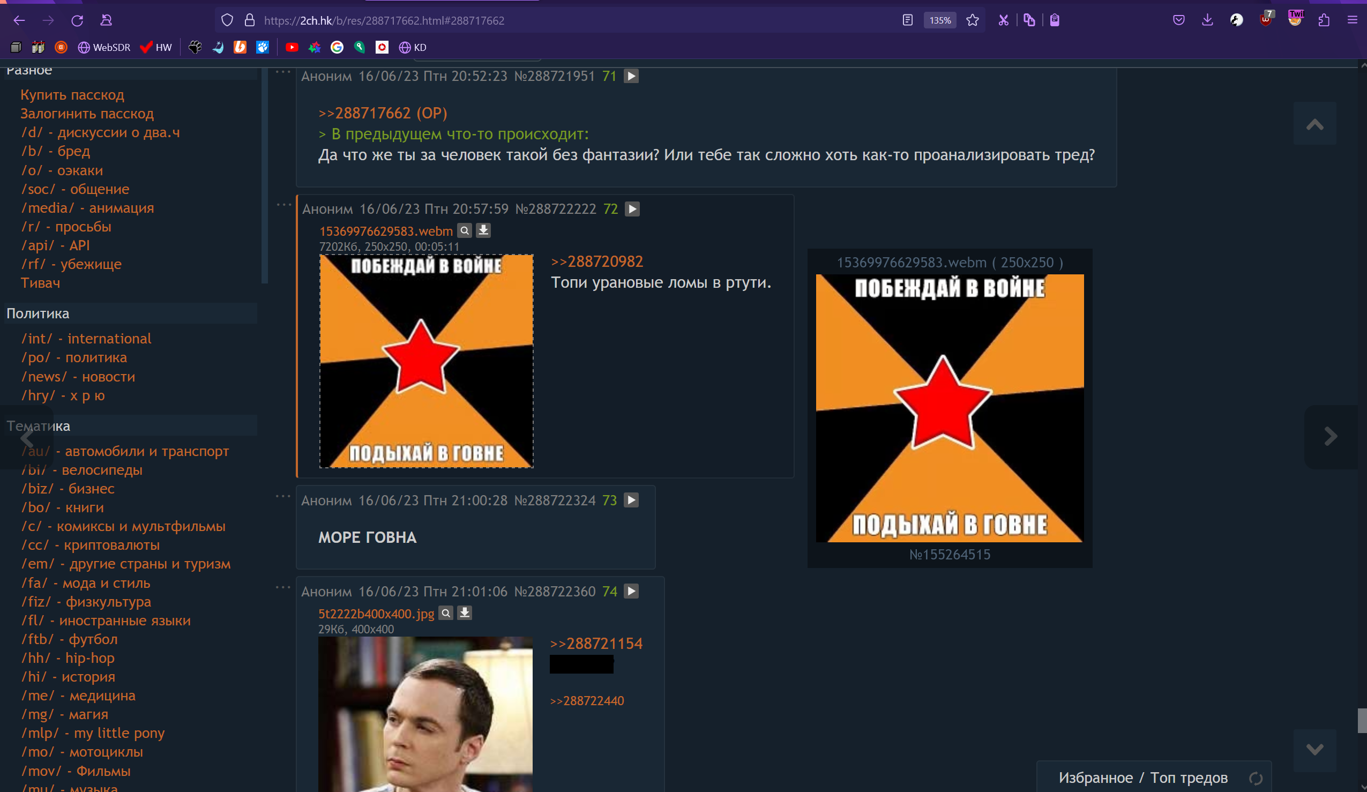1367x792 pixels.
Task: Expand reply arrow on post 288722324
Action: [x=631, y=500]
